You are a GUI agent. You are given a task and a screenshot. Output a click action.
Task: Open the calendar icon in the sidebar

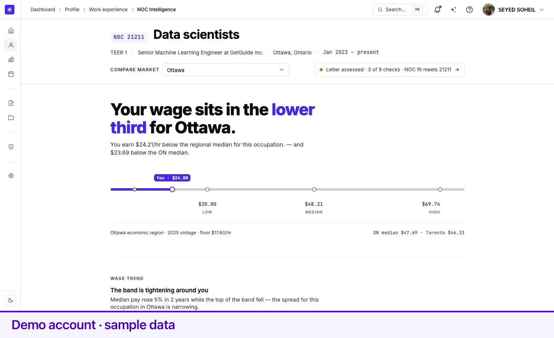11,74
